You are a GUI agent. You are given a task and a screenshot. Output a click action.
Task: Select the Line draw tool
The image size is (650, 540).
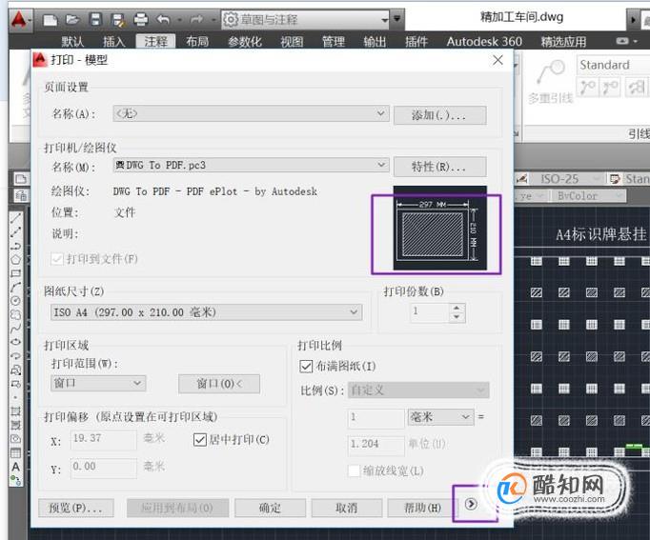[15, 218]
